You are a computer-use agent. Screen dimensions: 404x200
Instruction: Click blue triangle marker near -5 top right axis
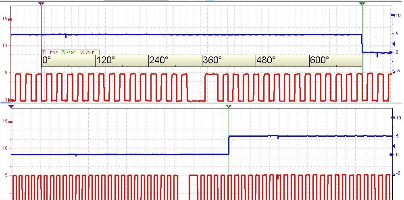tap(394, 72)
